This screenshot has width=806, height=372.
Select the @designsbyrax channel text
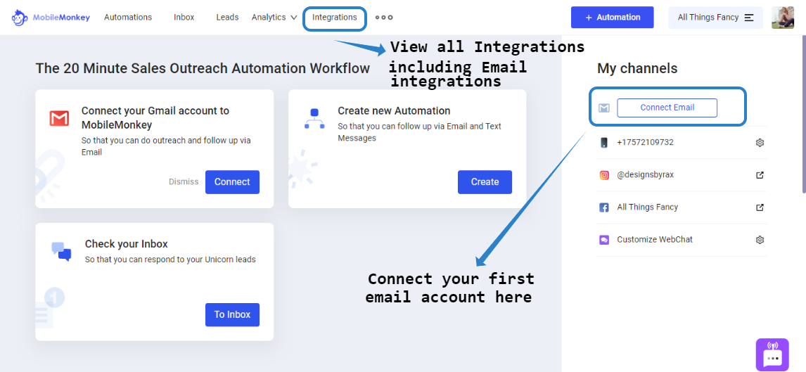pyautogui.click(x=645, y=174)
